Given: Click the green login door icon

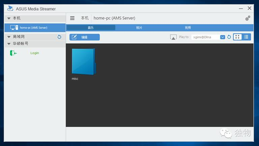Looking at the screenshot, I should (x=13, y=53).
